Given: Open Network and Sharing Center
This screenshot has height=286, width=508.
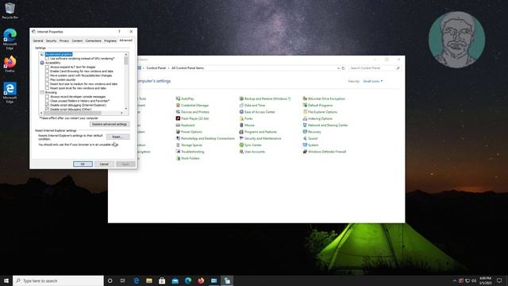Looking at the screenshot, I should pos(325,126).
